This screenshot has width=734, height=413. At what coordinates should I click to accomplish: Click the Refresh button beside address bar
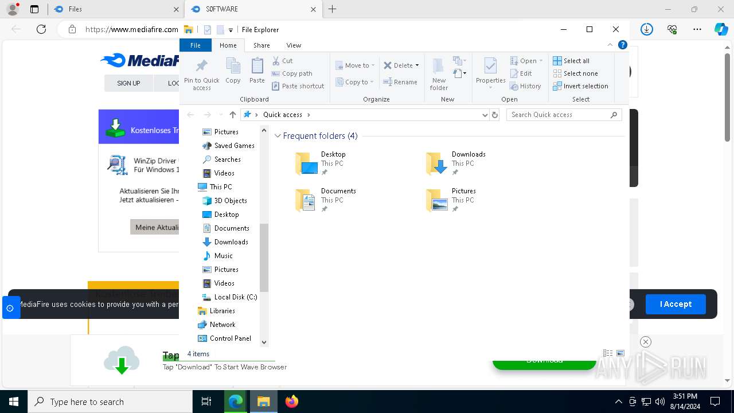(495, 115)
